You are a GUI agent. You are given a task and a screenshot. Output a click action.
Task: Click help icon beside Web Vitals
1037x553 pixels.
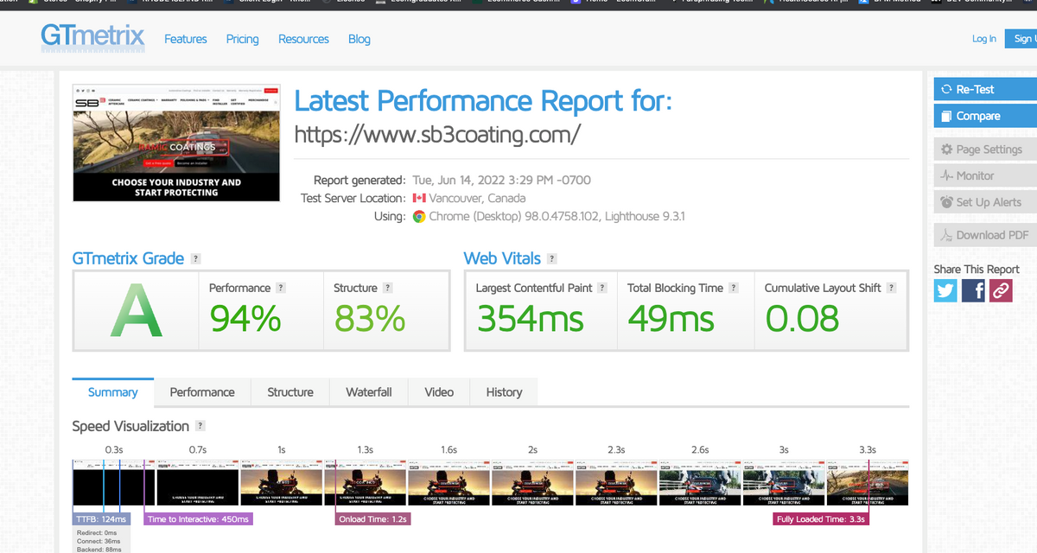pyautogui.click(x=552, y=258)
